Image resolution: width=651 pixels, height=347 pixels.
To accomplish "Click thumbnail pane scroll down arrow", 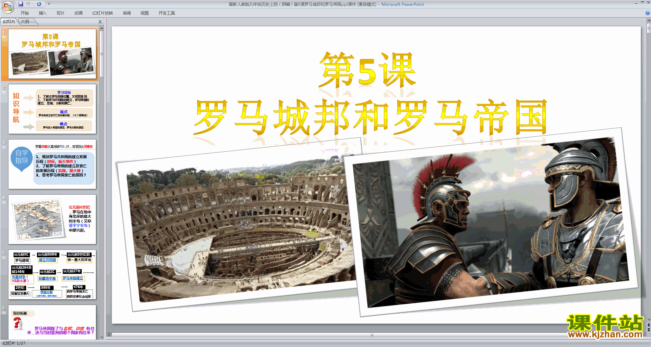I will click(102, 337).
